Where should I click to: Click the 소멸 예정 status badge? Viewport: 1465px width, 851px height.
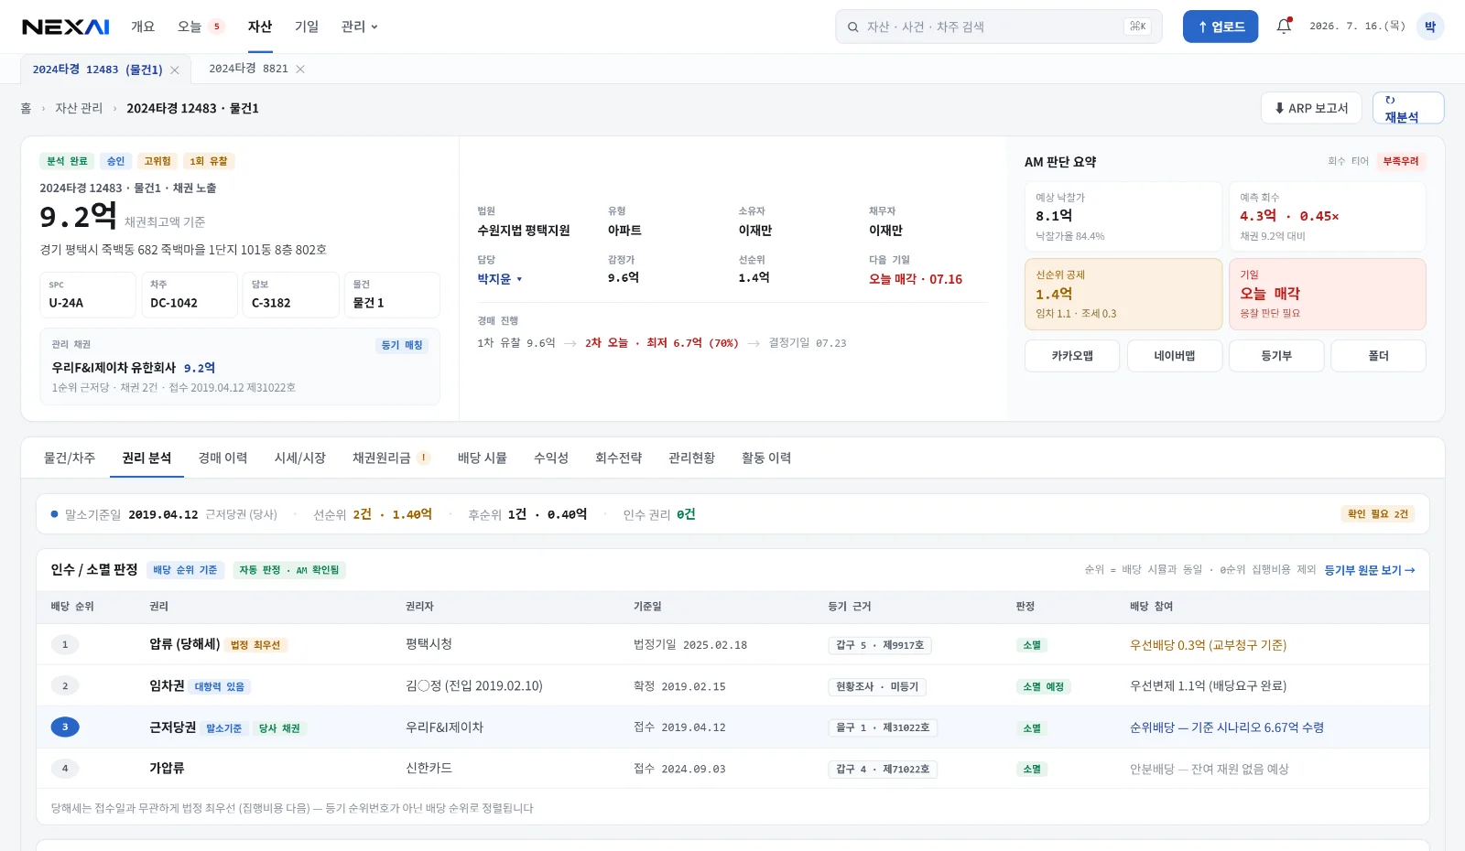1043,686
